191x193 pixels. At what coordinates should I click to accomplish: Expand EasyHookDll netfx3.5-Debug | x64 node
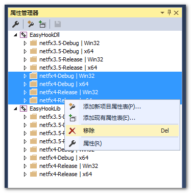(x=25, y=51)
